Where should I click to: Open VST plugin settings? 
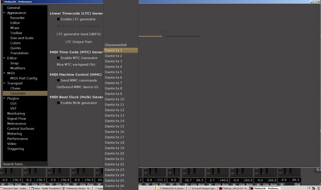coord(13,109)
